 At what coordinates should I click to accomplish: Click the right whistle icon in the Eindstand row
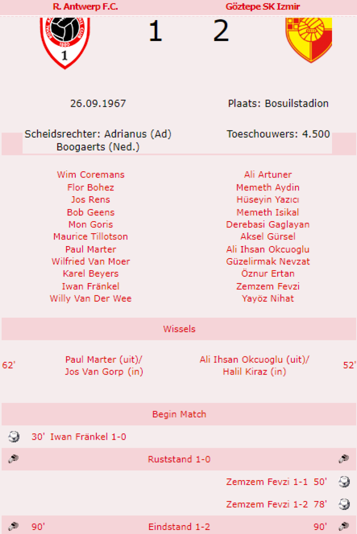coord(344,527)
